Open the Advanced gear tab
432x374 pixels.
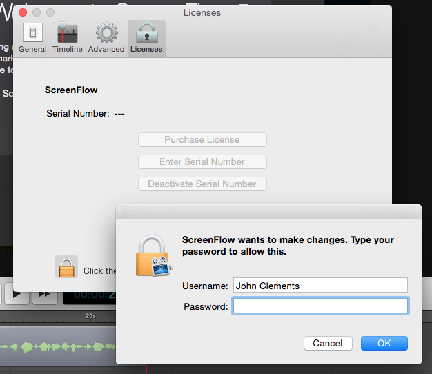[x=106, y=38]
